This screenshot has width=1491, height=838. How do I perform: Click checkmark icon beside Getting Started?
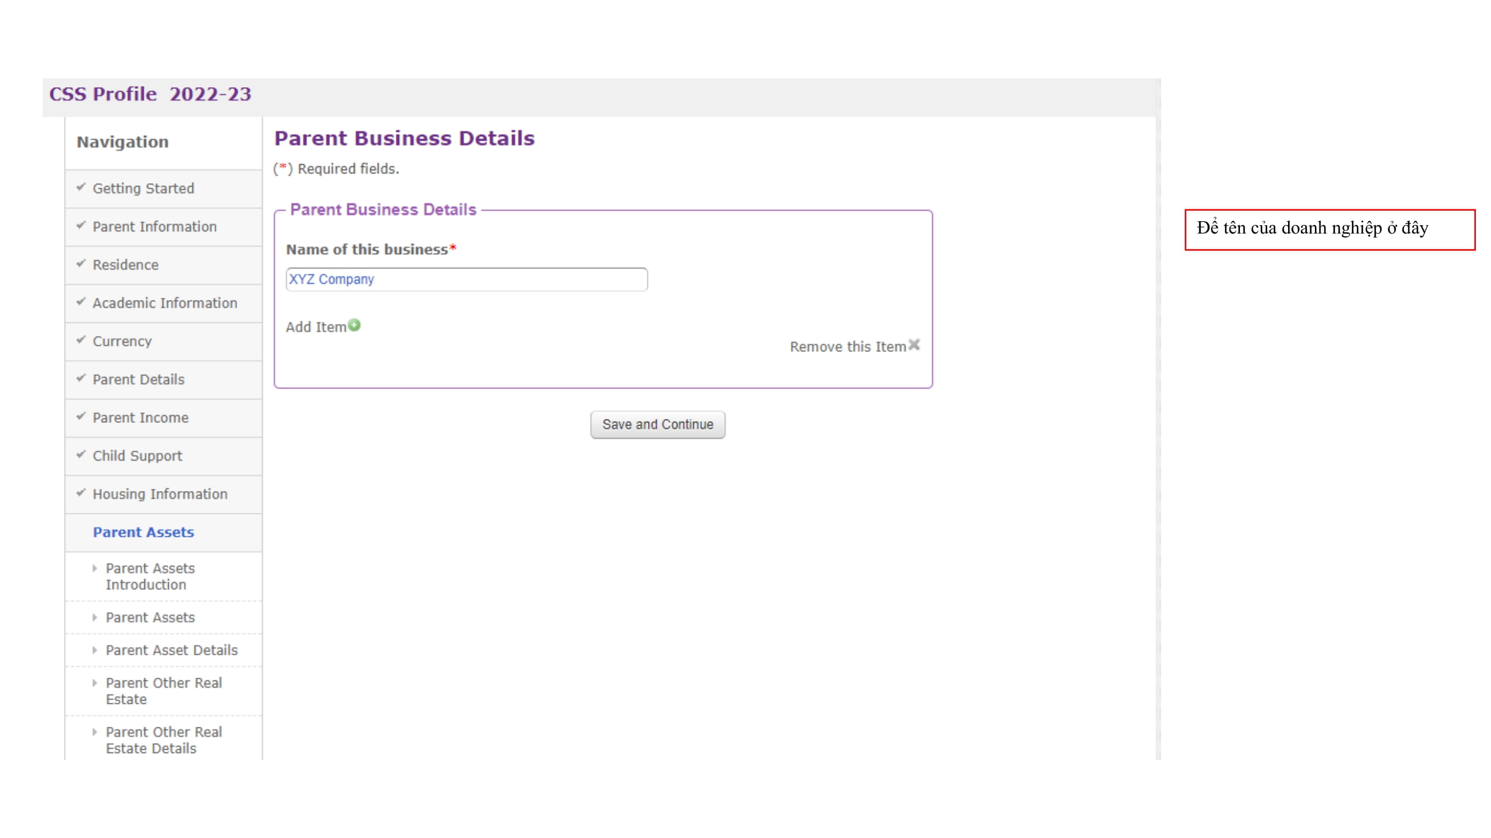(81, 187)
